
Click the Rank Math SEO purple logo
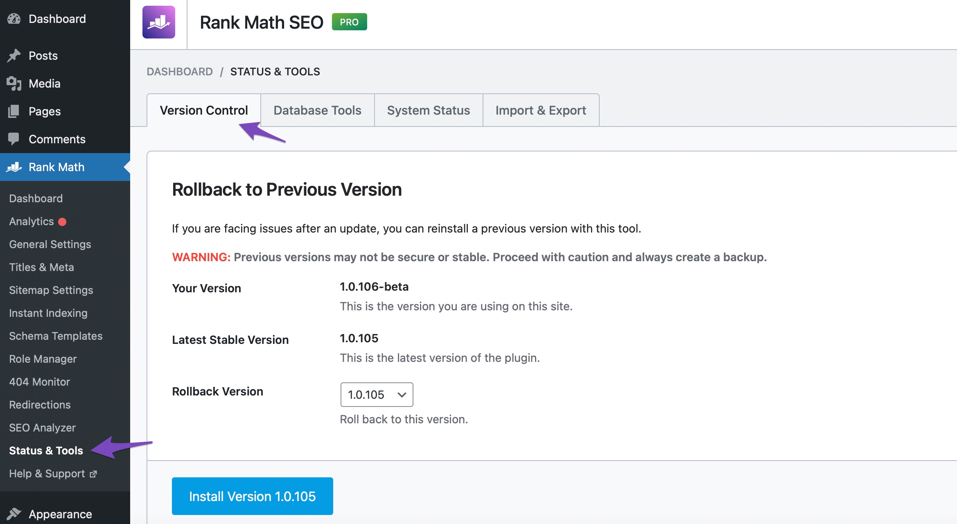(159, 22)
